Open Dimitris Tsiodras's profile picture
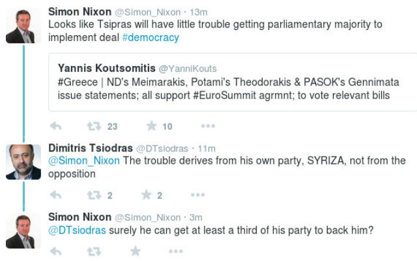This screenshot has width=417, height=261. pyautogui.click(x=23, y=162)
